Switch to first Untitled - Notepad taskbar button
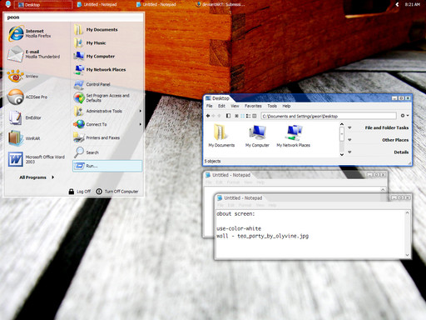Screen dimensions: 426x320 [97, 4]
